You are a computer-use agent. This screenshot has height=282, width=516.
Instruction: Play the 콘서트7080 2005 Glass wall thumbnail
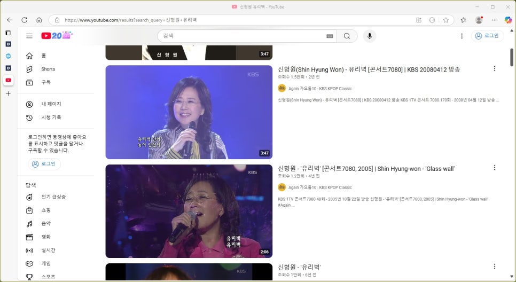(x=189, y=211)
